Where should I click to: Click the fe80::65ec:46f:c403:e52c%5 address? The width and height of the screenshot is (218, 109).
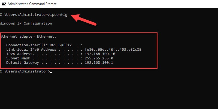pos(113,50)
